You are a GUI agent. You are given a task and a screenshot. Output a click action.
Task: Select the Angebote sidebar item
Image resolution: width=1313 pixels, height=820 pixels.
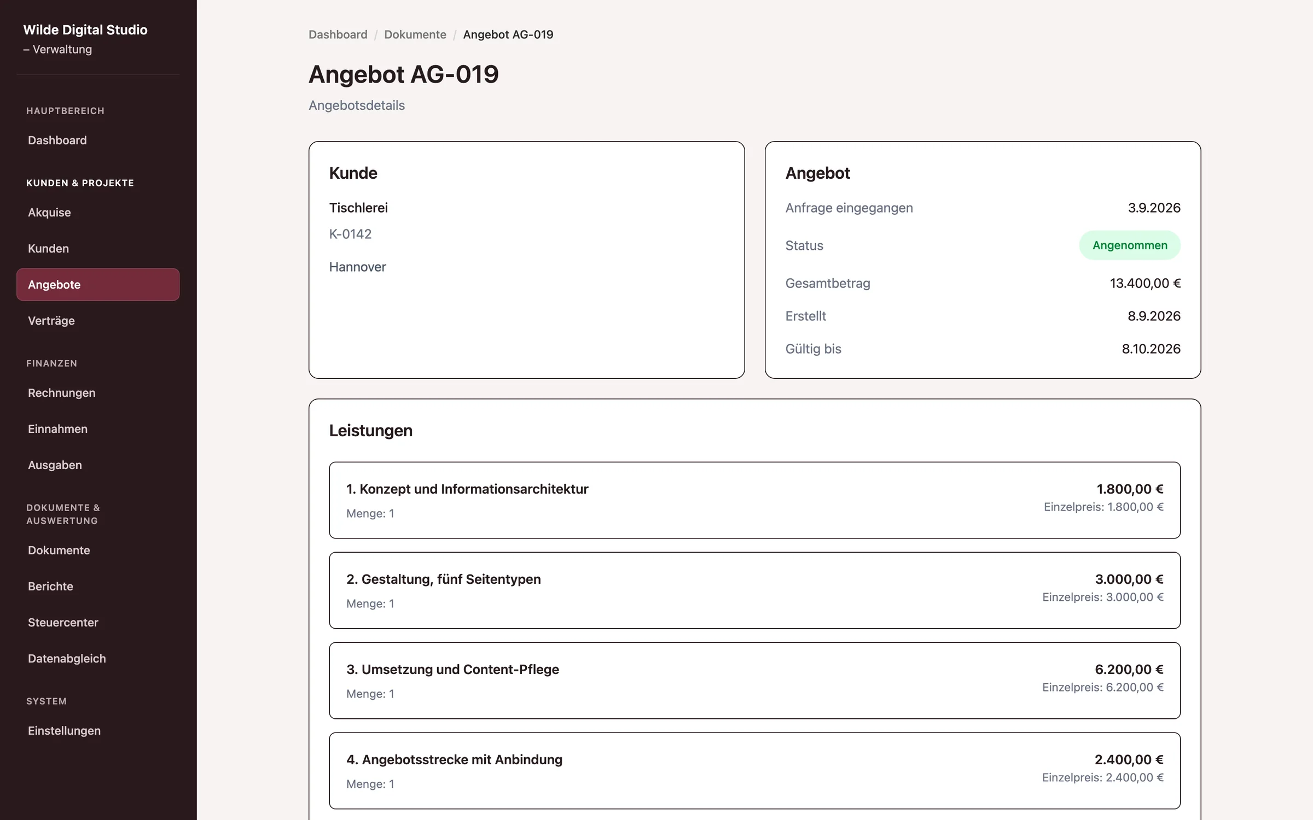point(98,285)
